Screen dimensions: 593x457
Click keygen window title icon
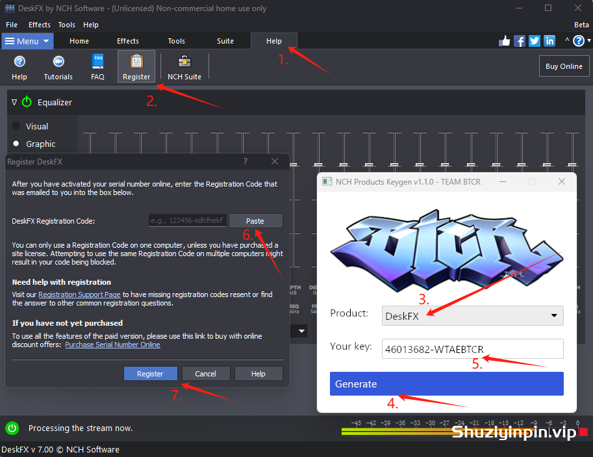(327, 182)
